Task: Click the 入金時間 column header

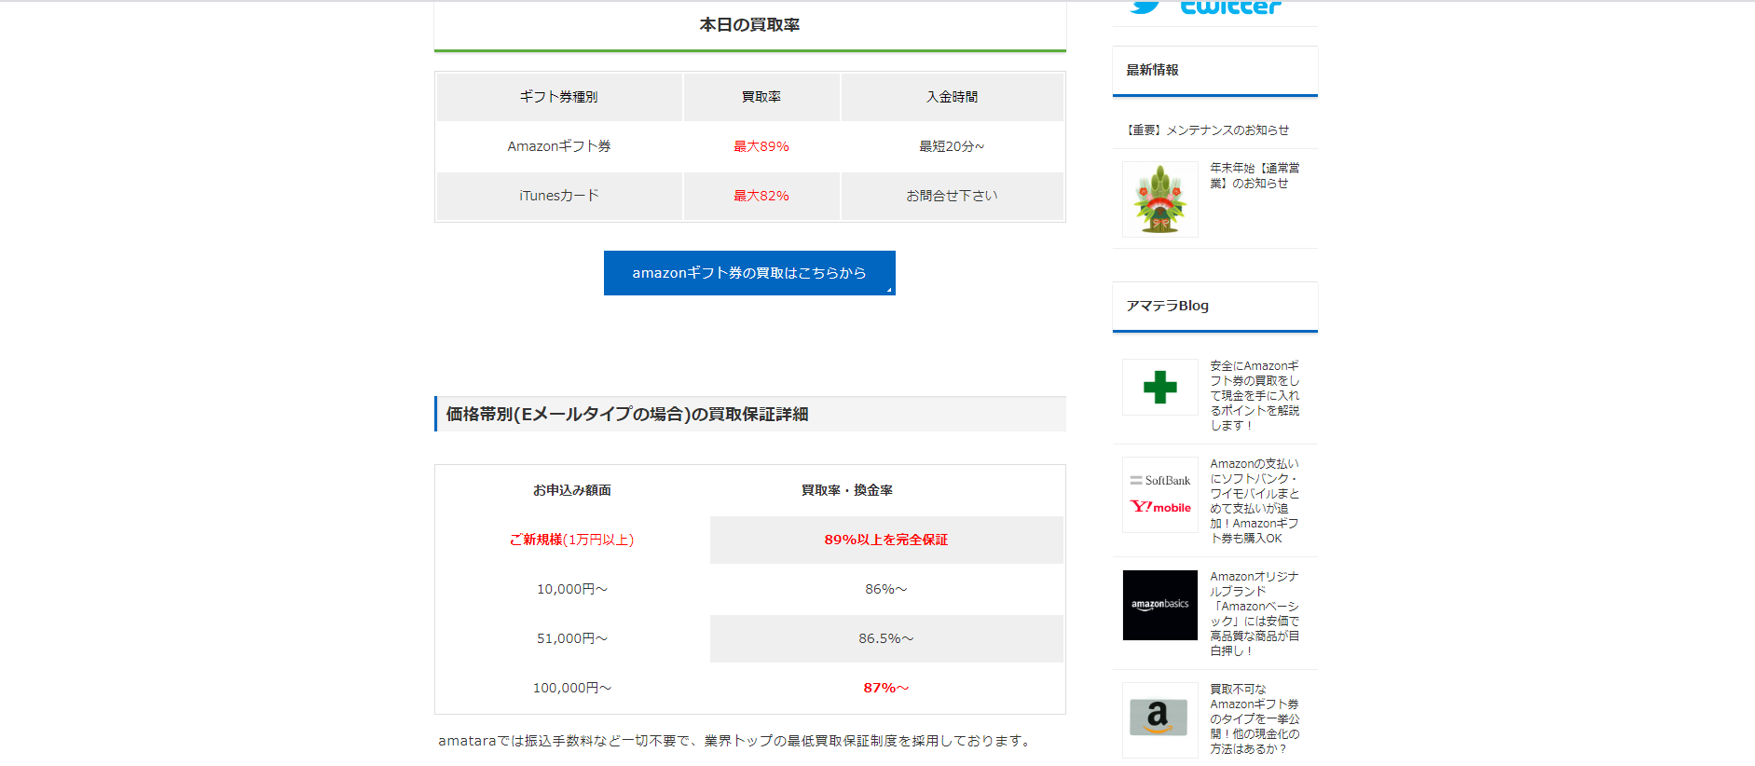Action: pyautogui.click(x=952, y=97)
